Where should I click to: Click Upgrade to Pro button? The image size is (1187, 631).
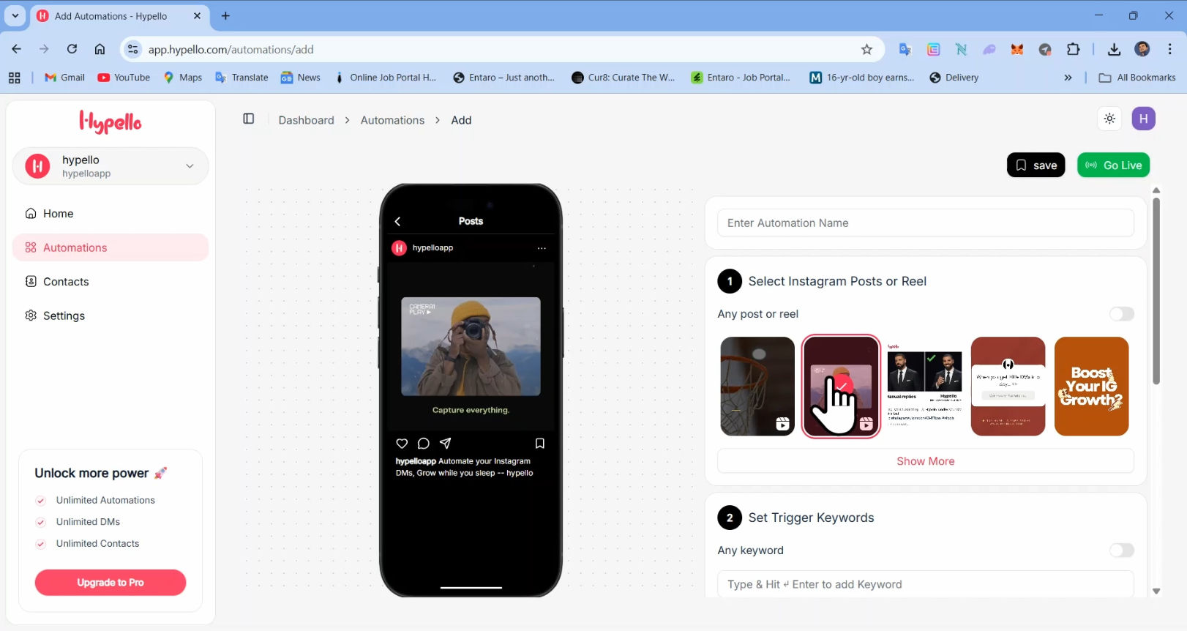pyautogui.click(x=111, y=583)
